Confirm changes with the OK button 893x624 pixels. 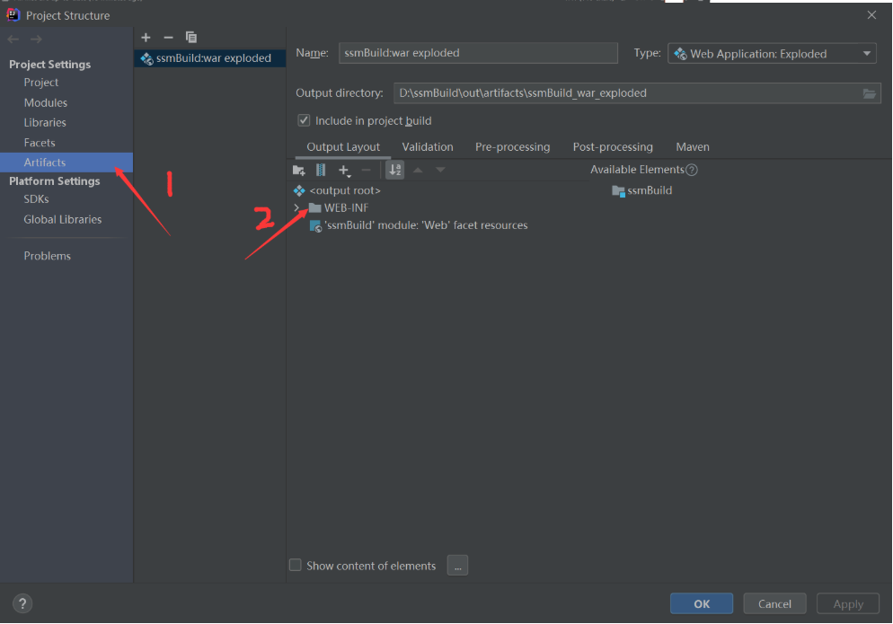tap(701, 603)
